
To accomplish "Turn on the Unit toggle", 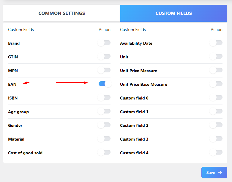I will [216, 57].
